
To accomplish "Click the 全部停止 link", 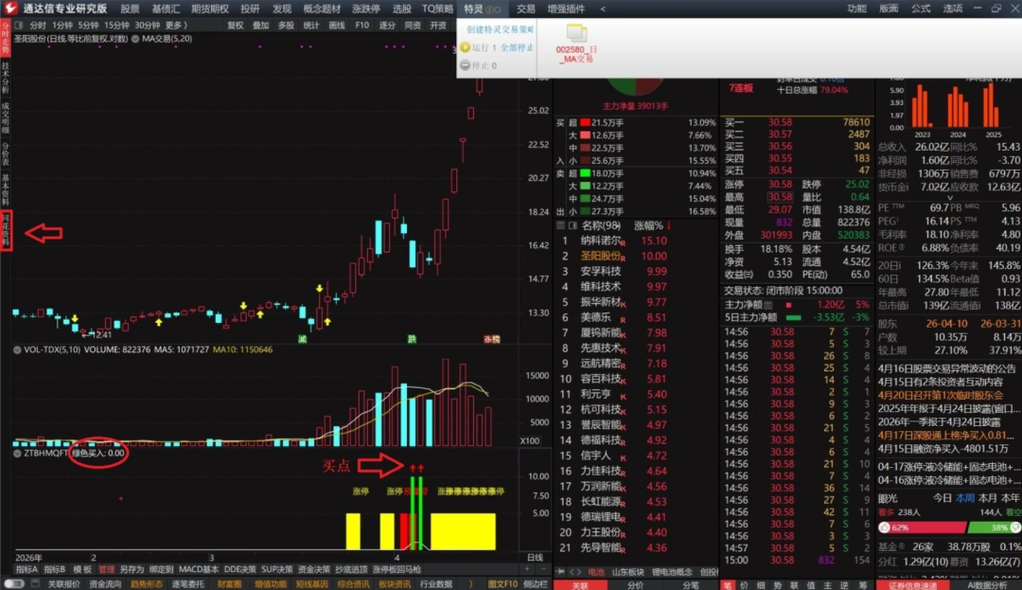I will pyautogui.click(x=517, y=47).
